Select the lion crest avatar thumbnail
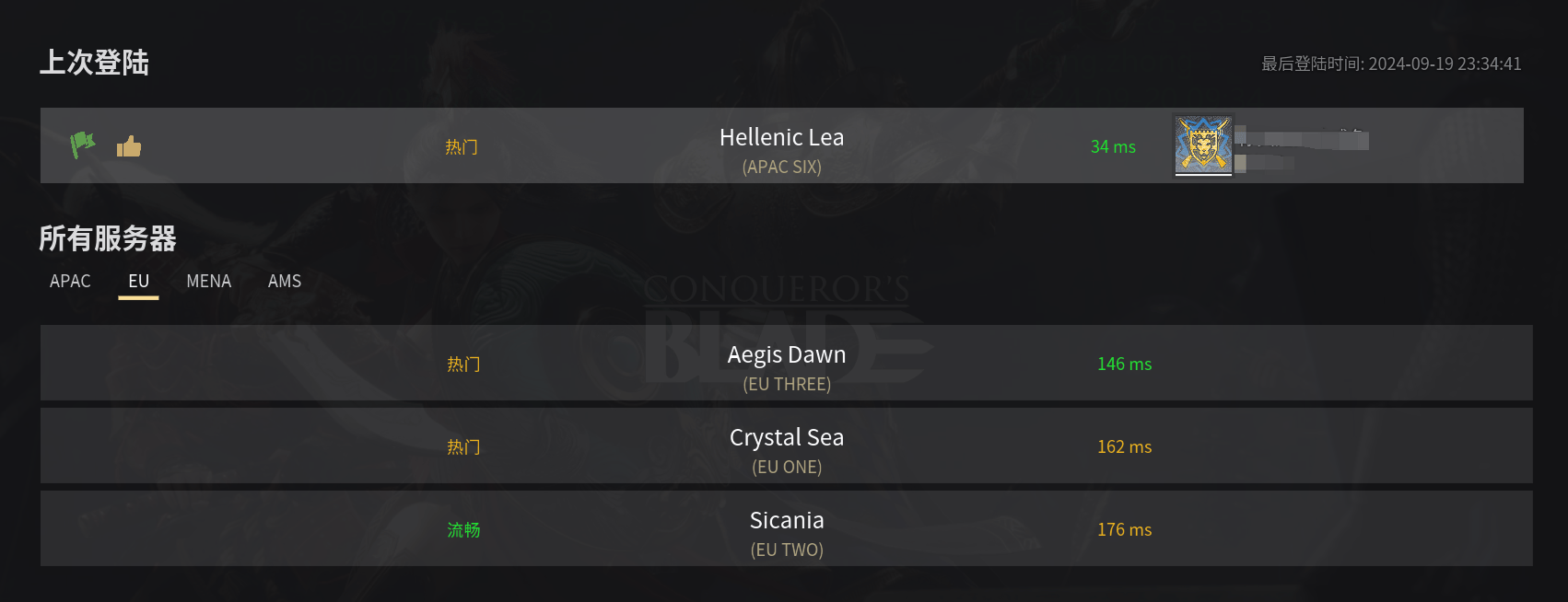 tap(1202, 145)
